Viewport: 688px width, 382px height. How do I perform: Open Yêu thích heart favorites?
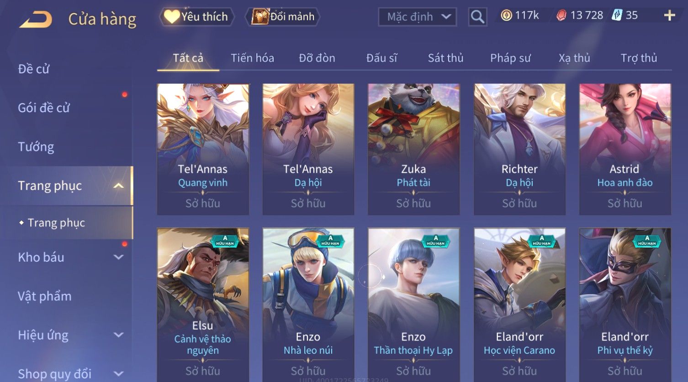tap(197, 17)
